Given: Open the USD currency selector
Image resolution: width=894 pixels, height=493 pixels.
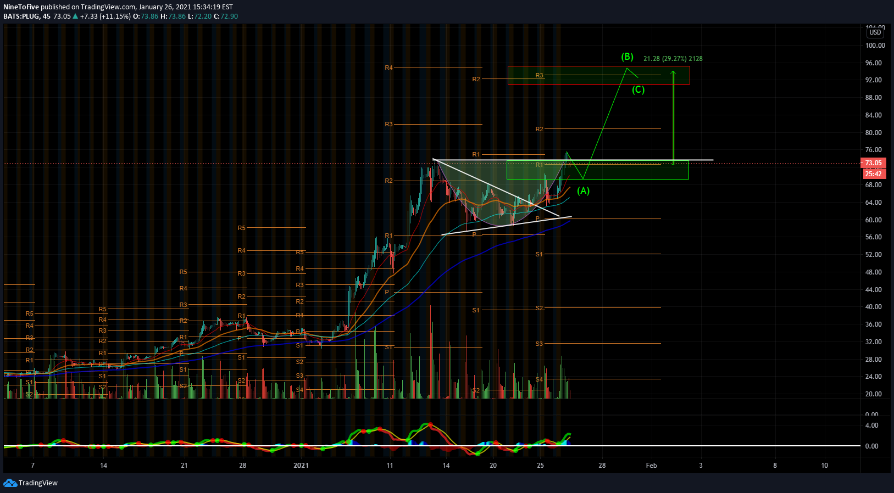Looking at the screenshot, I should tap(875, 32).
